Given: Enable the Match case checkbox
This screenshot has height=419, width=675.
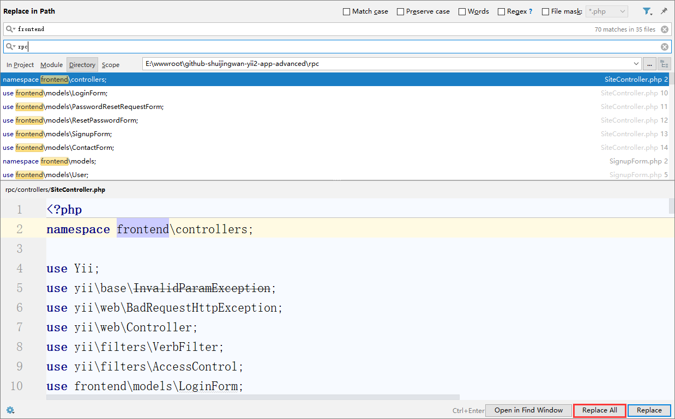Looking at the screenshot, I should pyautogui.click(x=346, y=11).
